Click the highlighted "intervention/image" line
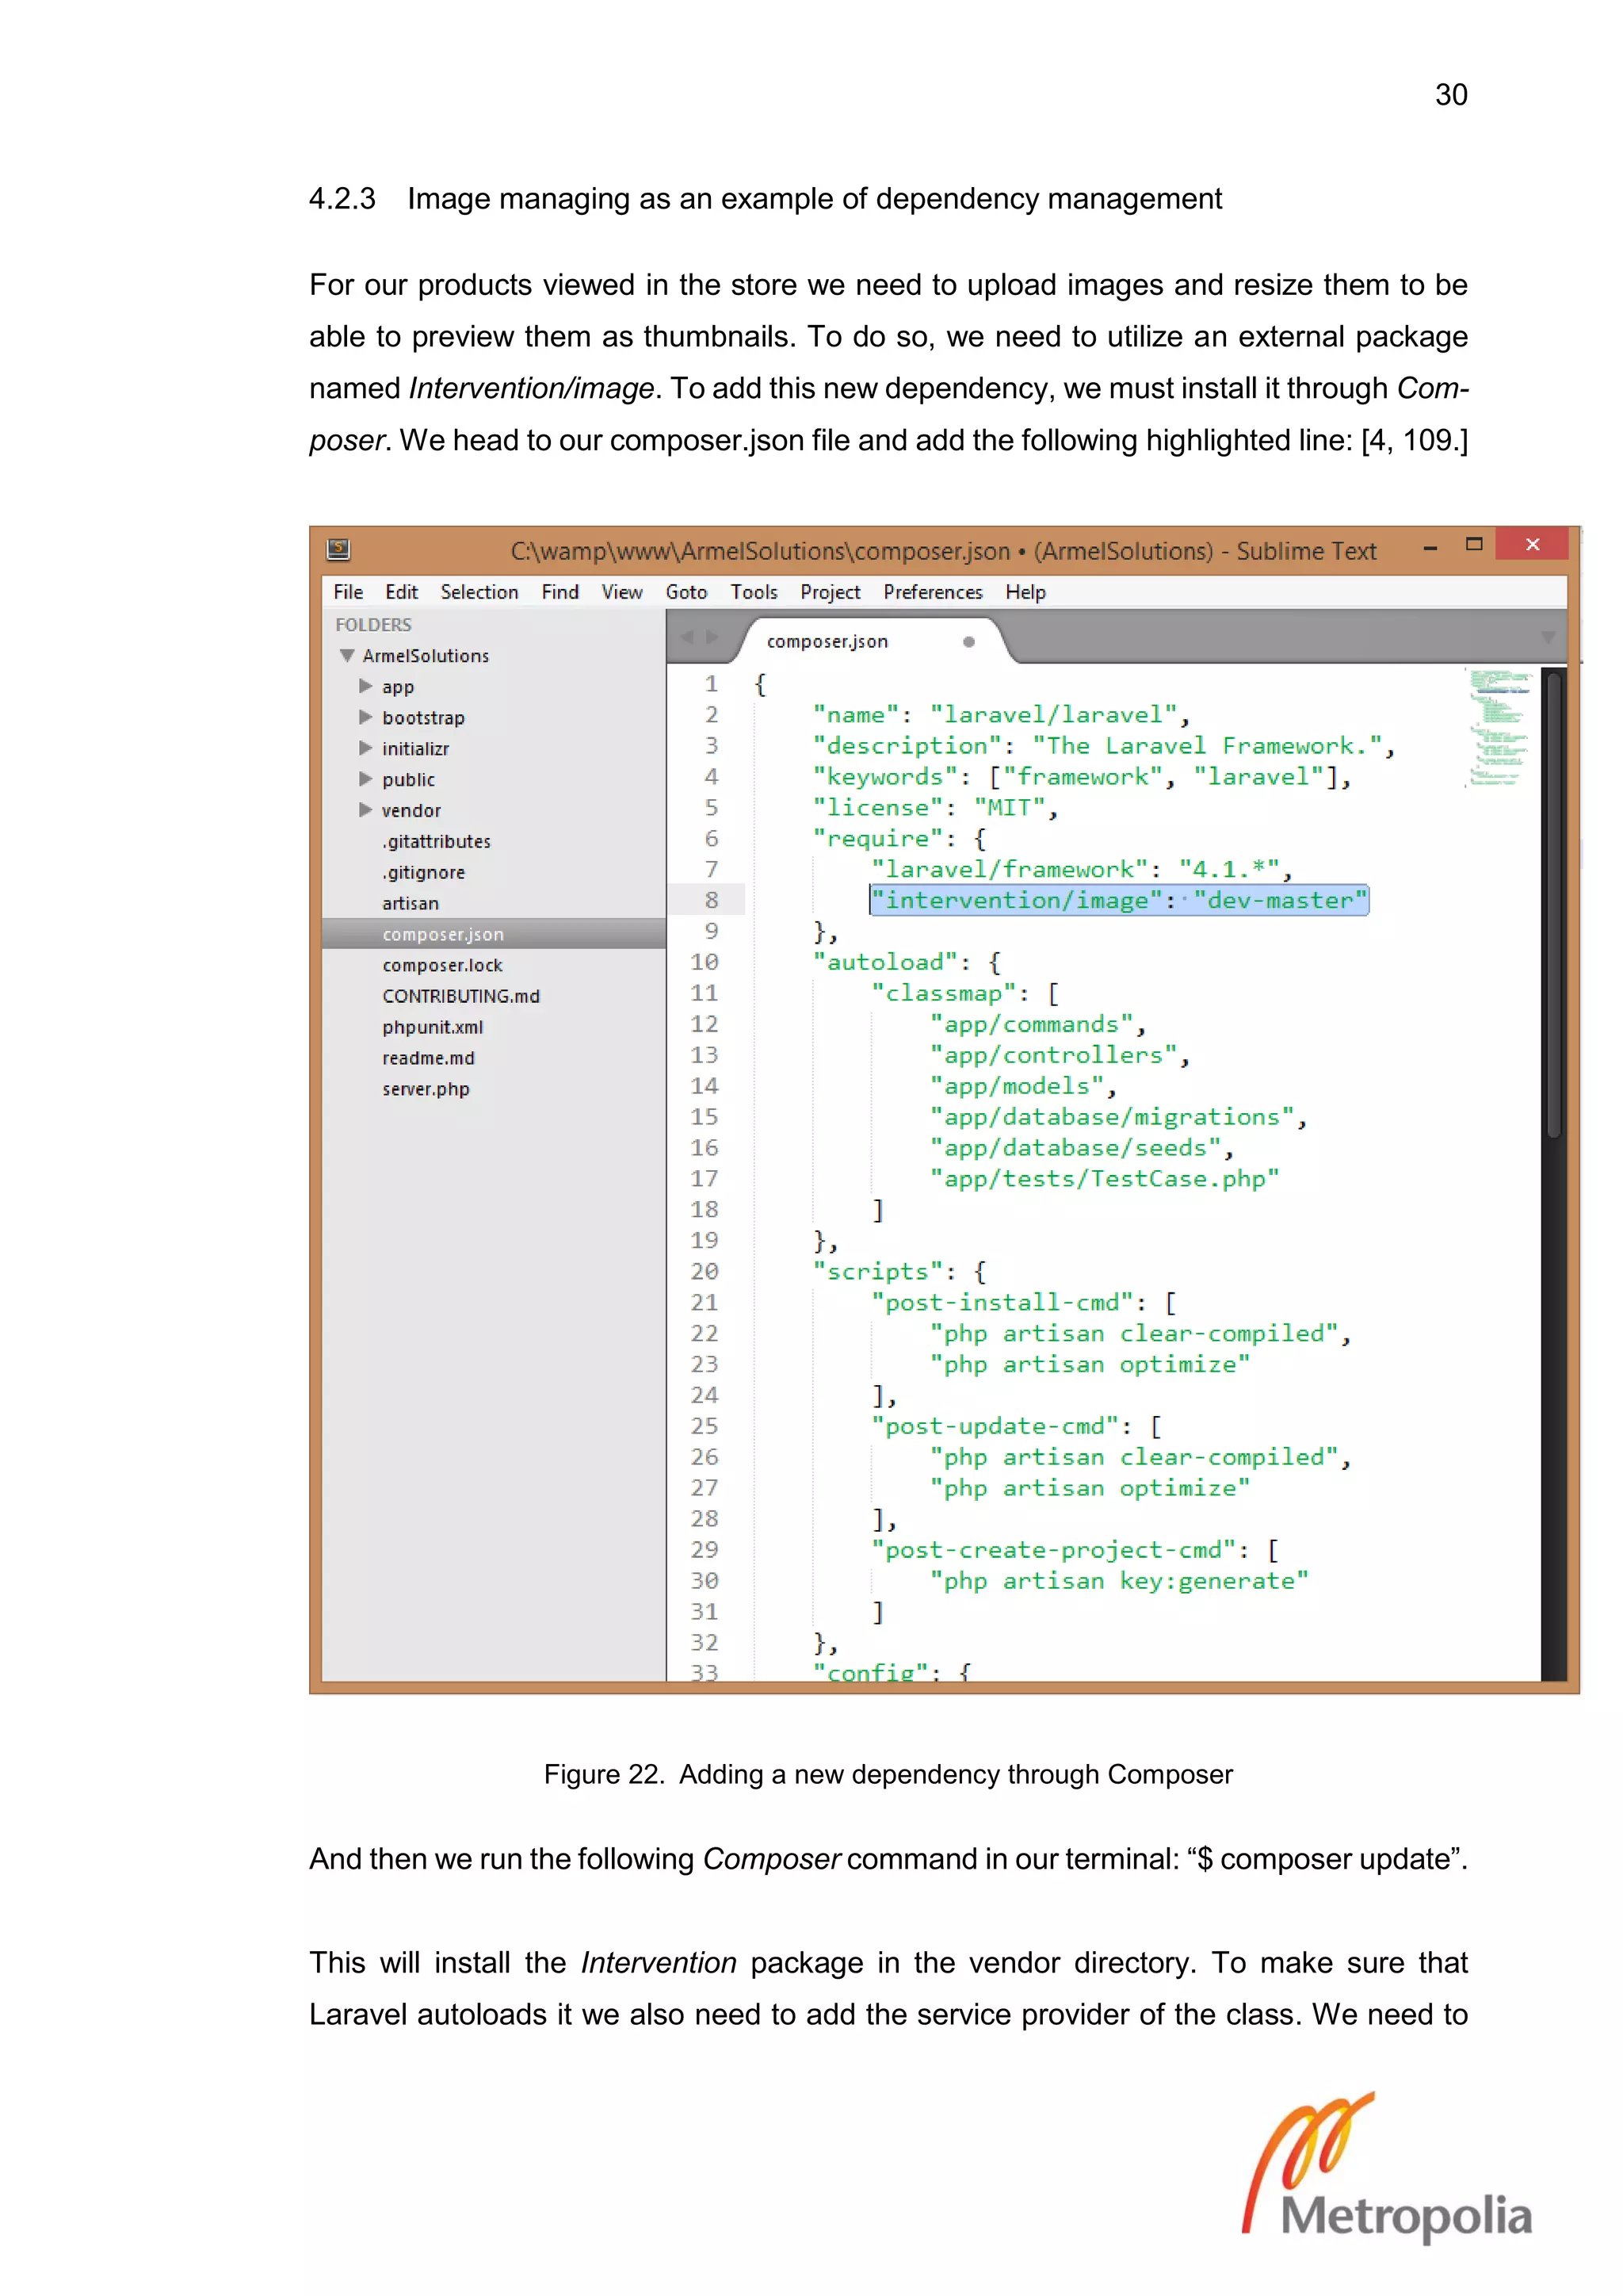 tap(1119, 900)
